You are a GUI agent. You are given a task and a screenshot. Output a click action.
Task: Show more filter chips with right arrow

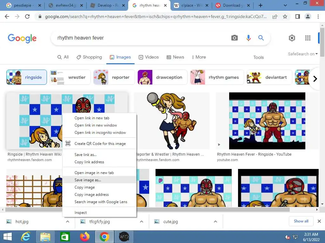point(315,79)
